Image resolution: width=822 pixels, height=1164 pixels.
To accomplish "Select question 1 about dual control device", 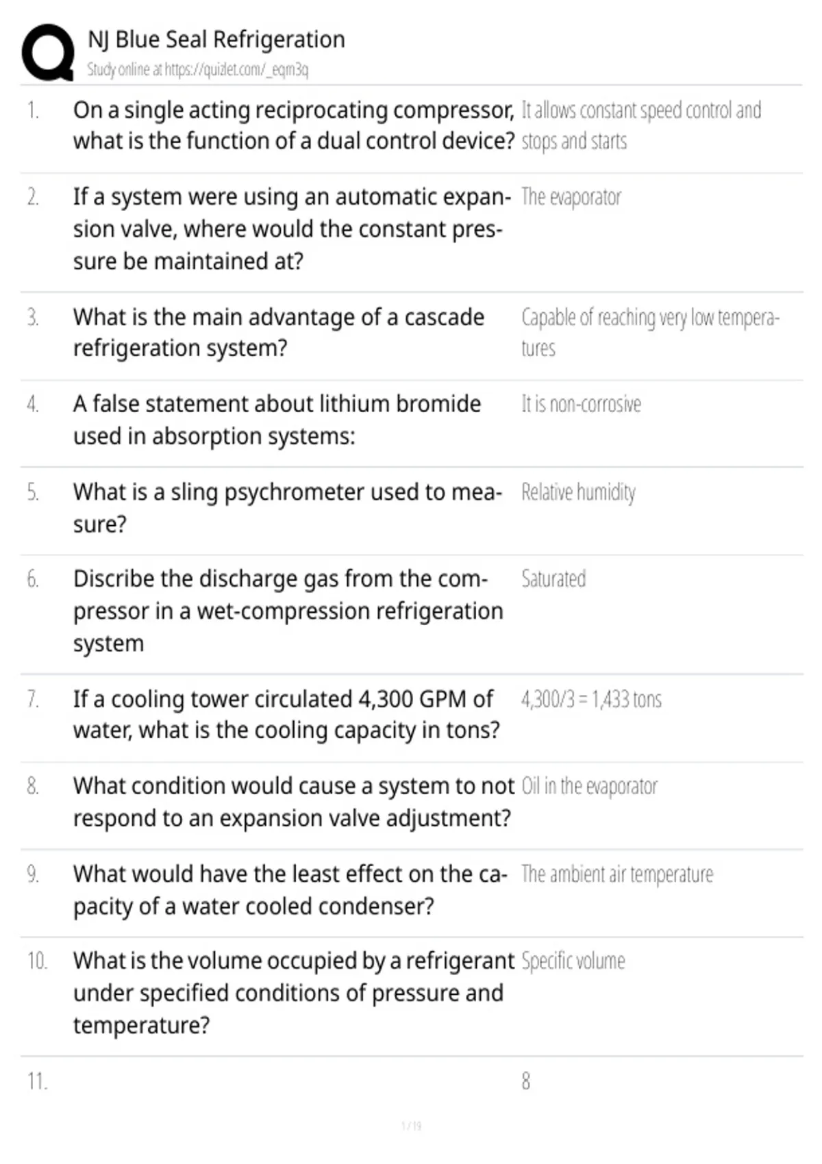I will tap(294, 125).
